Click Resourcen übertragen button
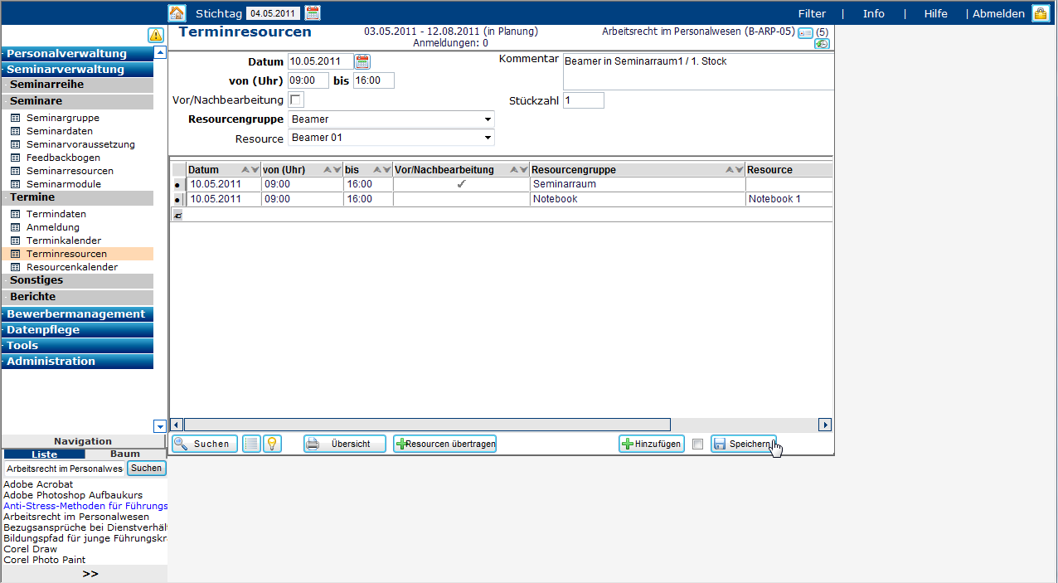 pyautogui.click(x=444, y=444)
